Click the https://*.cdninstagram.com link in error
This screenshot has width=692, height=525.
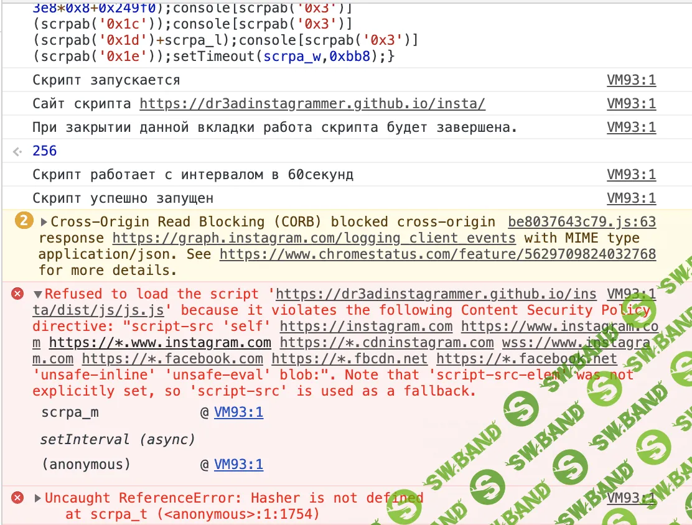click(x=386, y=343)
